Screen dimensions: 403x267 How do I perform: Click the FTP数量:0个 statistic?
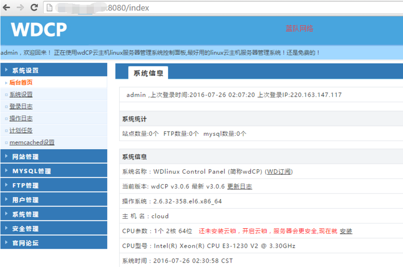(181, 134)
